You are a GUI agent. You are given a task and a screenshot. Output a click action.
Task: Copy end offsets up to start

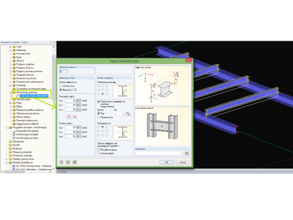(x=75, y=117)
